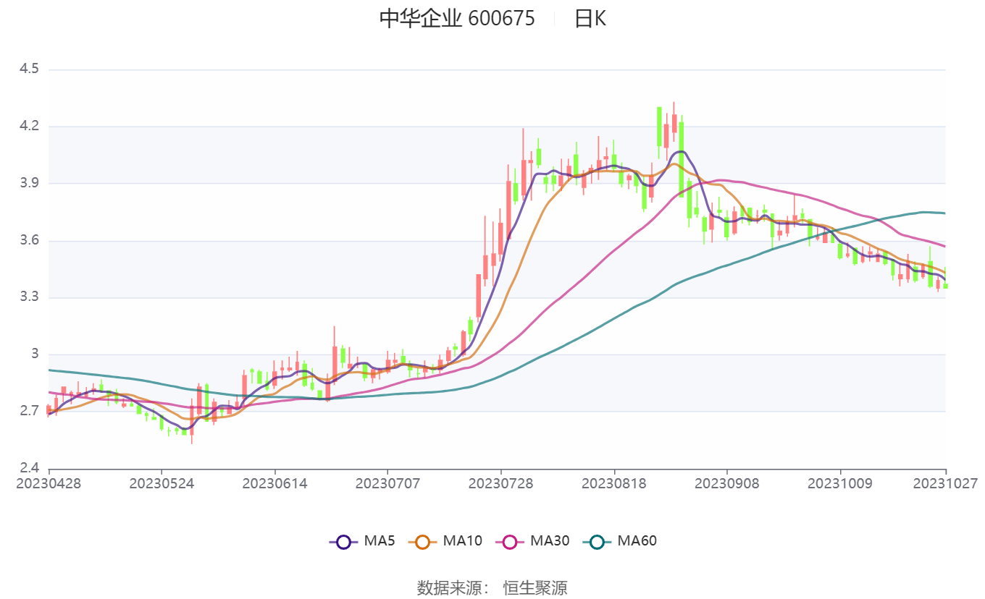Toggle the MA30 legend entry
Image resolution: width=985 pixels, height=599 pixels.
[x=532, y=540]
